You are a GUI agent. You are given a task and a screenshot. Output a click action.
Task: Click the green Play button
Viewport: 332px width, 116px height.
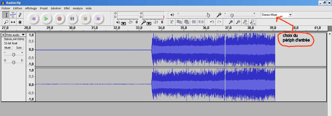[46, 19]
